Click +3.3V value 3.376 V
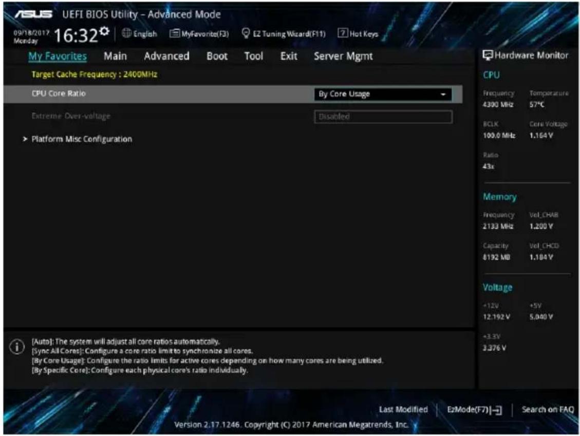580x436 pixels. [495, 348]
